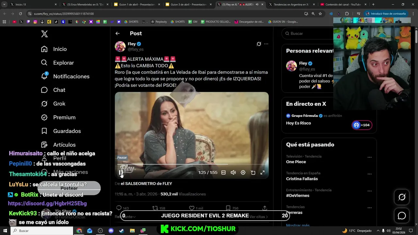418x235 pixels.
Task: Bookmark this page with star icon
Action: 320,14
